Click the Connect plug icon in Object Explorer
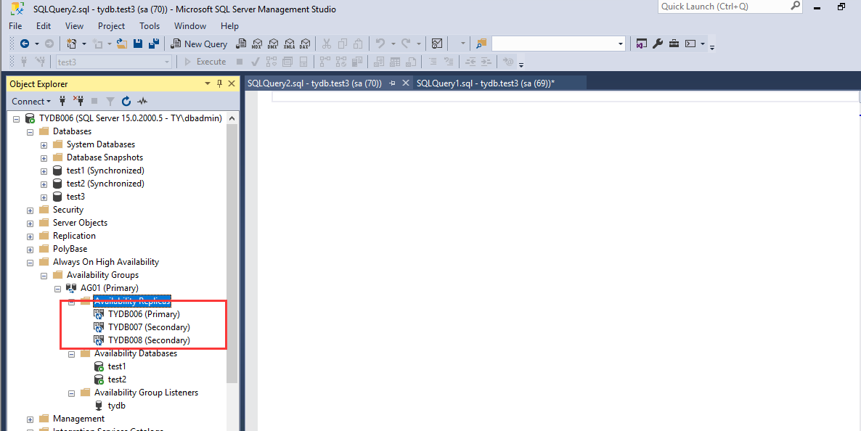This screenshot has height=431, width=861. [62, 101]
